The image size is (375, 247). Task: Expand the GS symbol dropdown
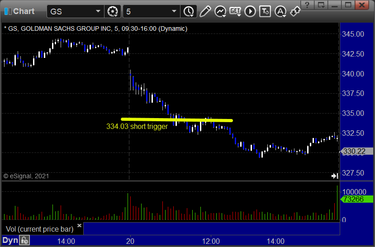(98, 11)
